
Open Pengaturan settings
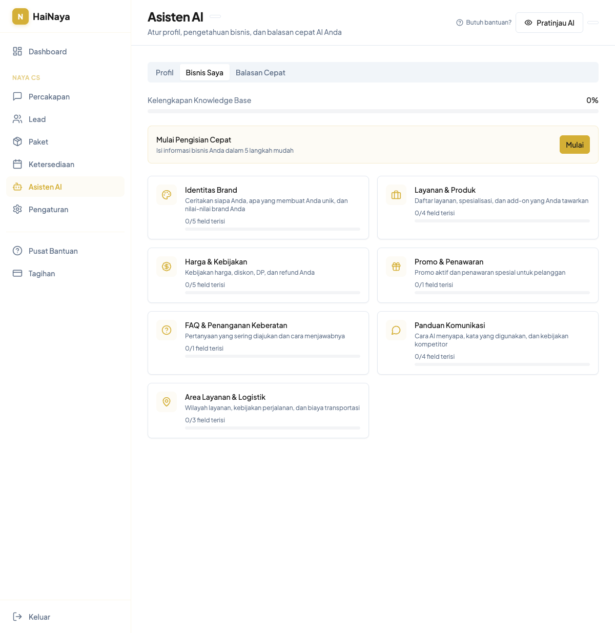(x=49, y=209)
